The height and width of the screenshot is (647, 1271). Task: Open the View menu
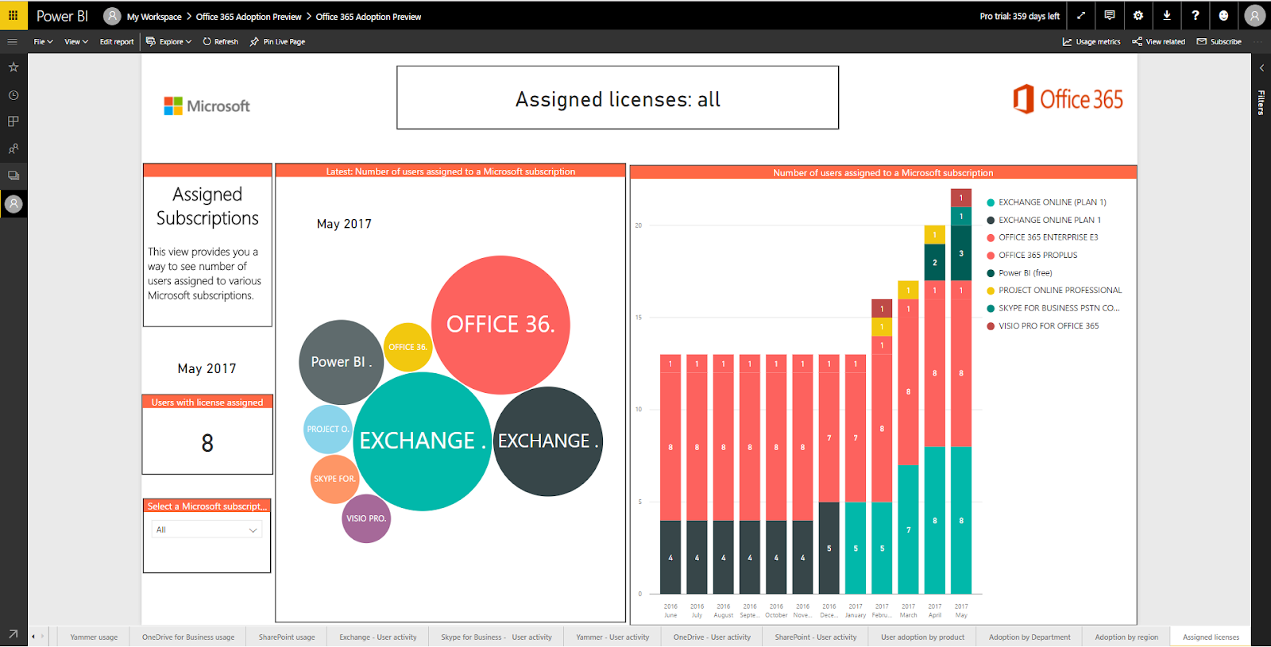click(x=76, y=41)
